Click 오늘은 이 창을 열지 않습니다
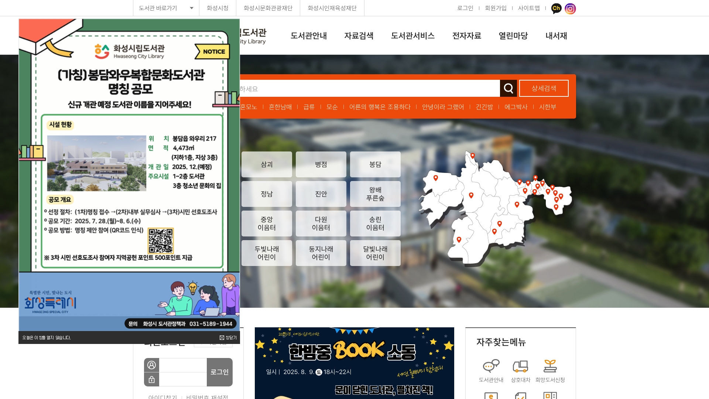The height and width of the screenshot is (399, 709). coord(47,338)
